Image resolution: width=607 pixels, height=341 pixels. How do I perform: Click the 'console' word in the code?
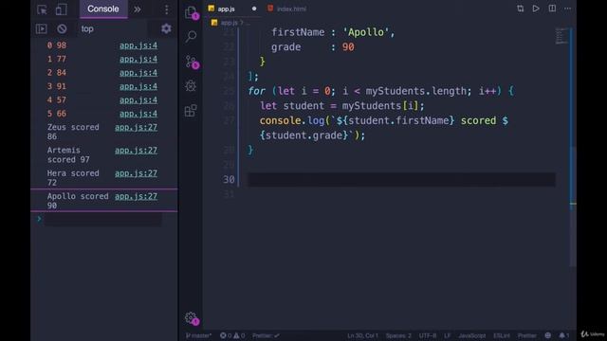click(x=281, y=120)
